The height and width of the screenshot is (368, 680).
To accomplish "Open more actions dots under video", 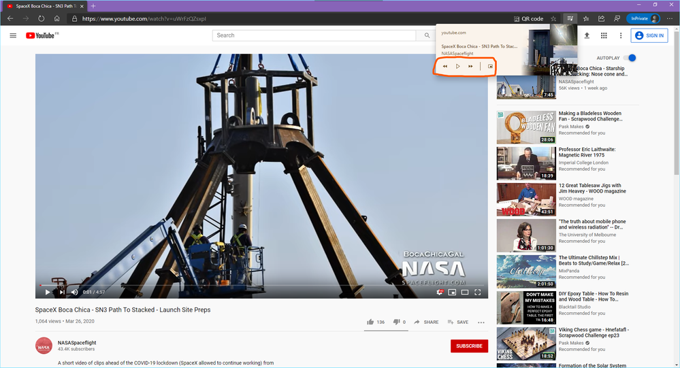I will click(x=481, y=322).
